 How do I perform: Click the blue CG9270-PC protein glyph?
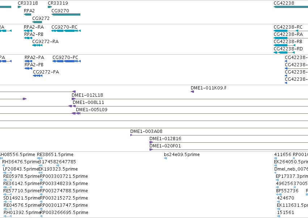67,61
